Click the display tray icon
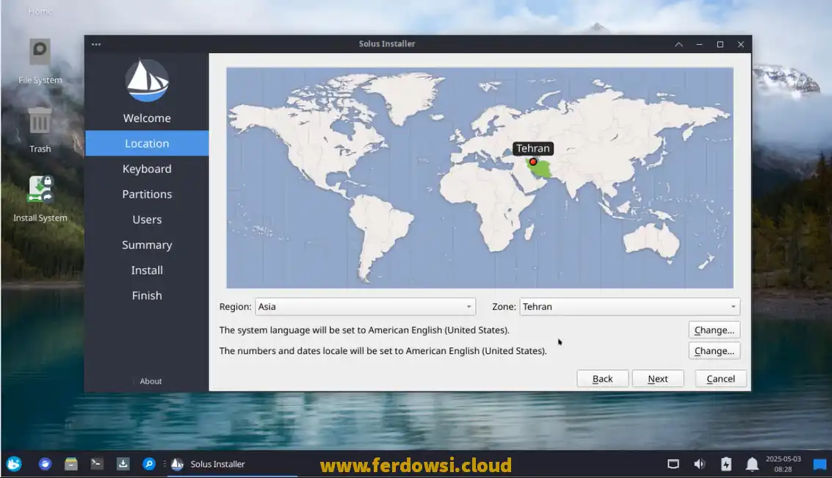Viewport: 832px width, 478px height. tap(673, 464)
